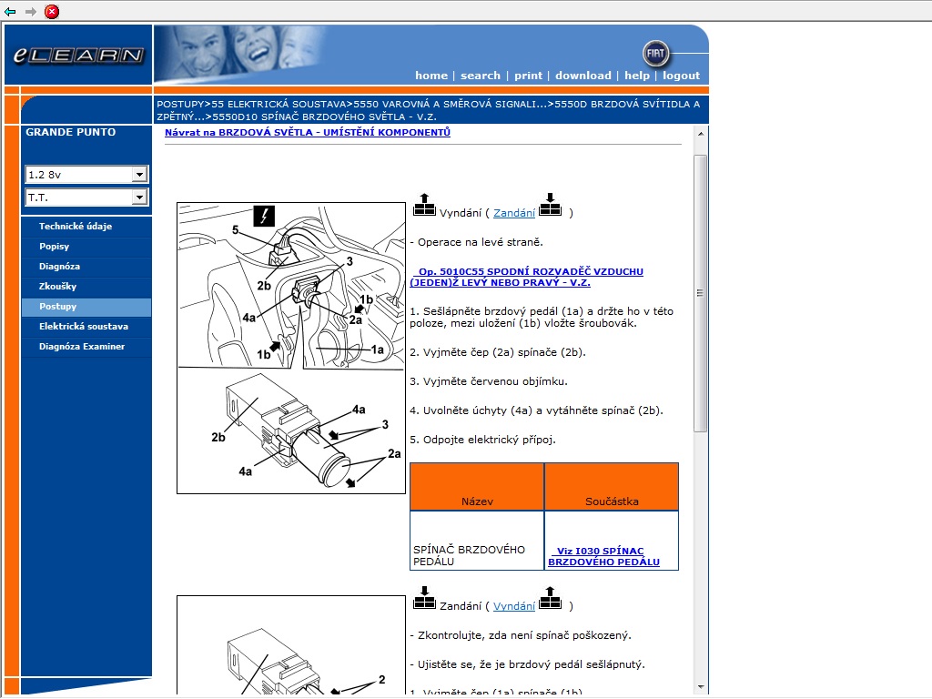The height and width of the screenshot is (699, 932).
Task: Click the red stop/close icon
Action: click(x=52, y=12)
